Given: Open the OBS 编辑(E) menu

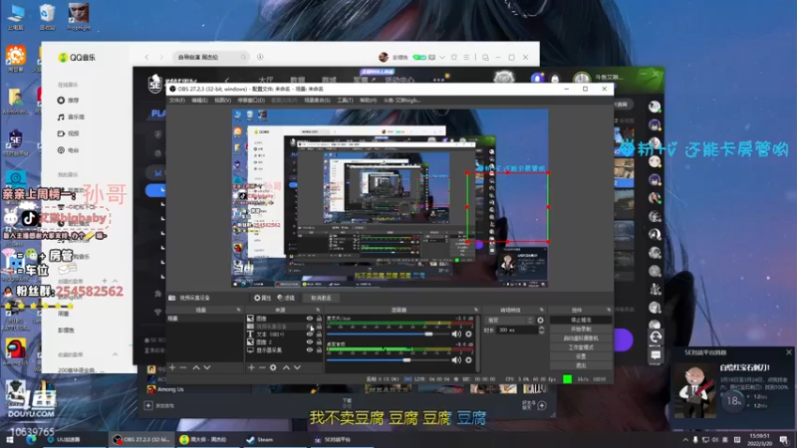Looking at the screenshot, I should click(x=199, y=101).
